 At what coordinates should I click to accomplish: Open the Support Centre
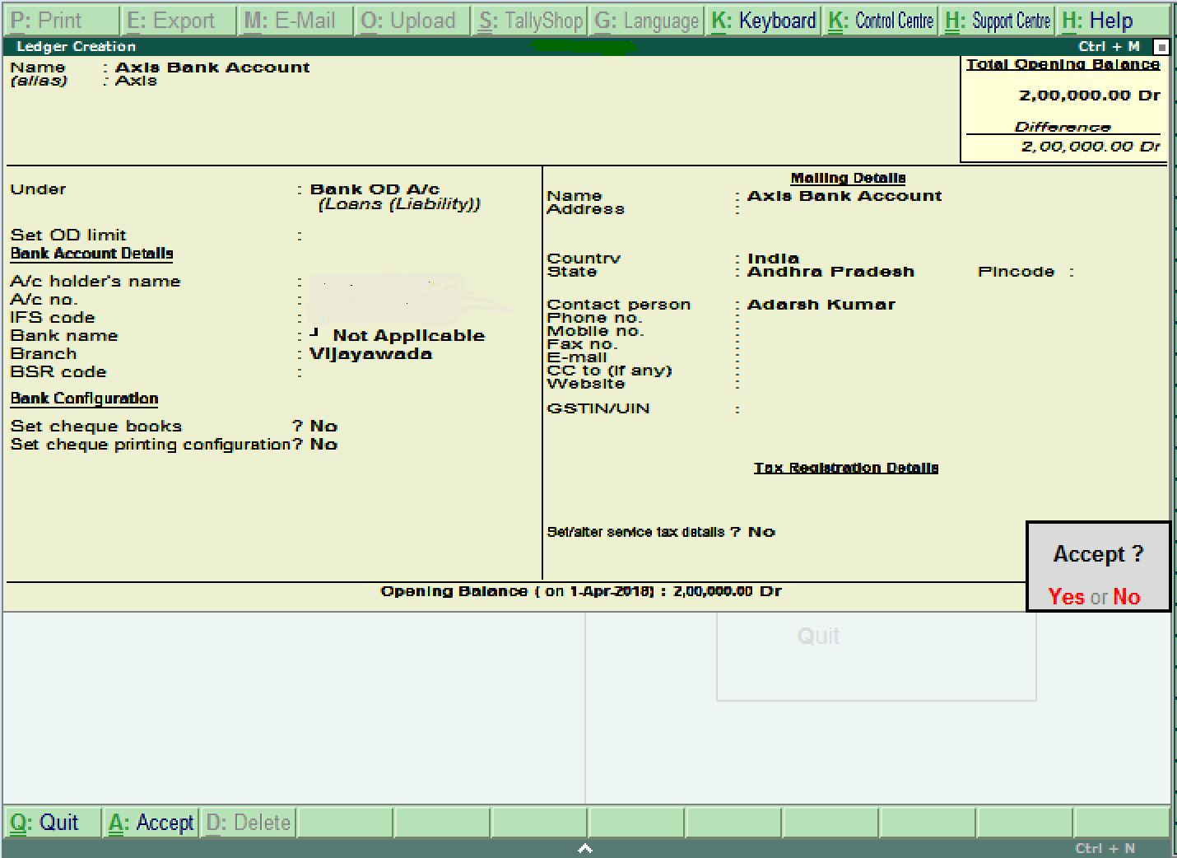998,21
